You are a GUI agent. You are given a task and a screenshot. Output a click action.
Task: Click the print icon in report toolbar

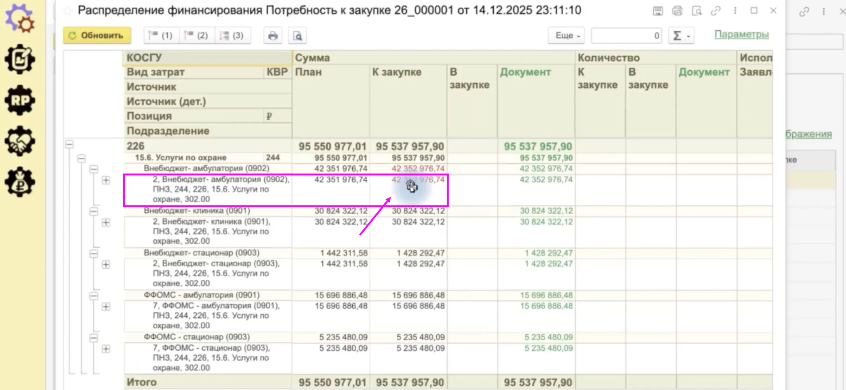coord(273,36)
